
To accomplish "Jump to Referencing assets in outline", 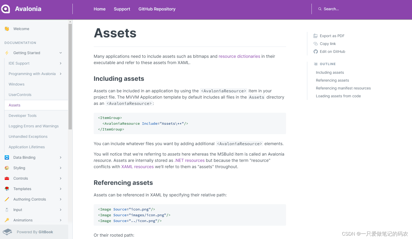I will coord(332,80).
